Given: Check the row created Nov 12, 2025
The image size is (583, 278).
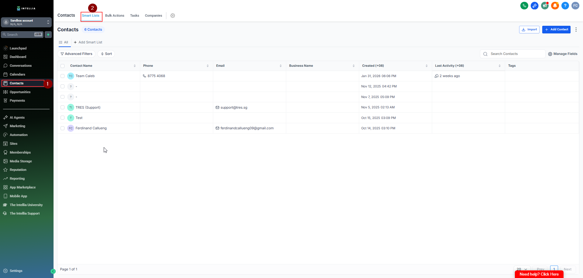Looking at the screenshot, I should pos(62,86).
